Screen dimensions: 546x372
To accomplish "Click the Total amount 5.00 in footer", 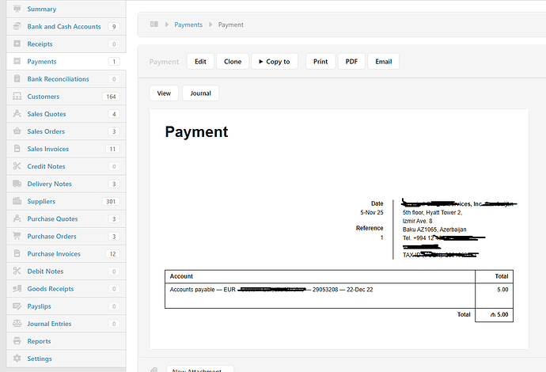I will click(499, 314).
